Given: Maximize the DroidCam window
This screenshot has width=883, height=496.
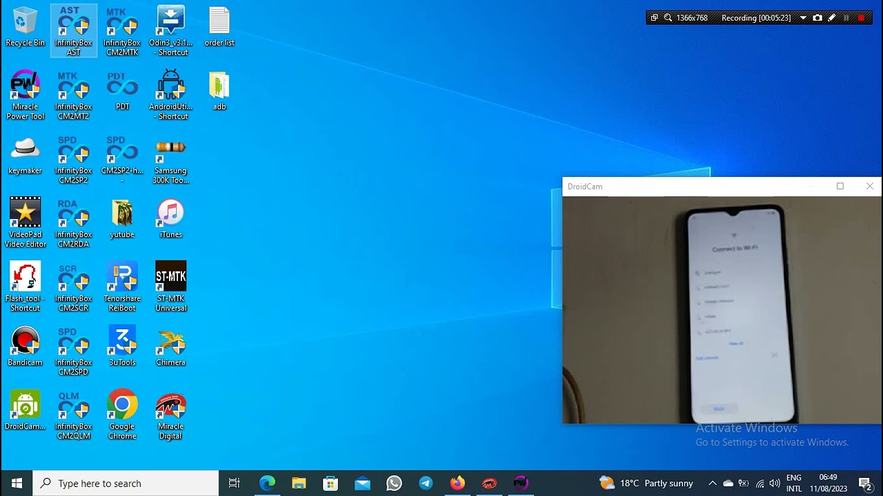Looking at the screenshot, I should click(840, 186).
